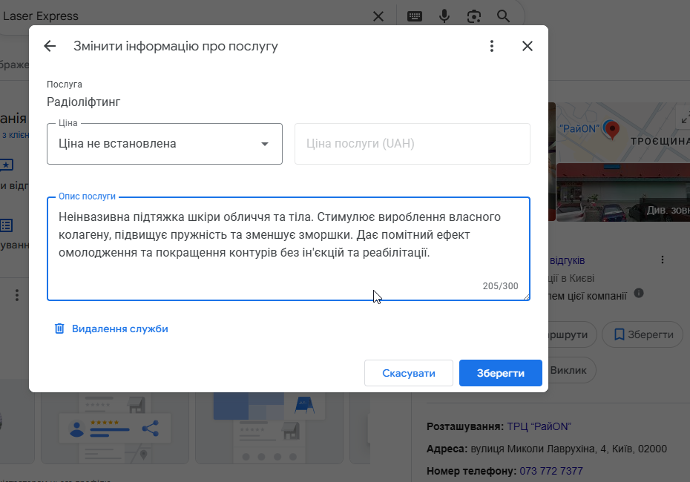Save the service with 'Зберегти'
Image resolution: width=690 pixels, height=482 pixels.
(x=500, y=373)
